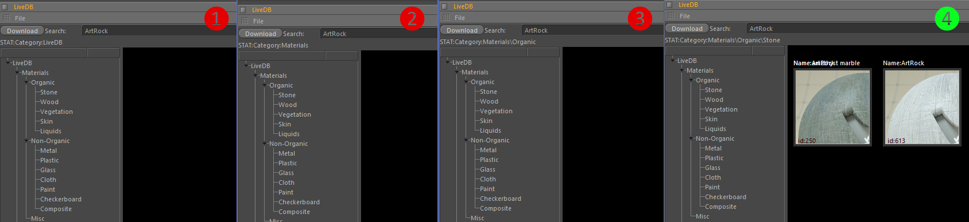Collapse the Materials node in window 2
Screen dimensions: 969x222
click(255, 76)
